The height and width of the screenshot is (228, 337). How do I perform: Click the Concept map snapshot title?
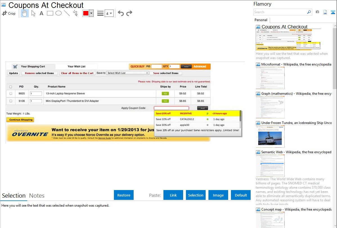tap(296, 209)
